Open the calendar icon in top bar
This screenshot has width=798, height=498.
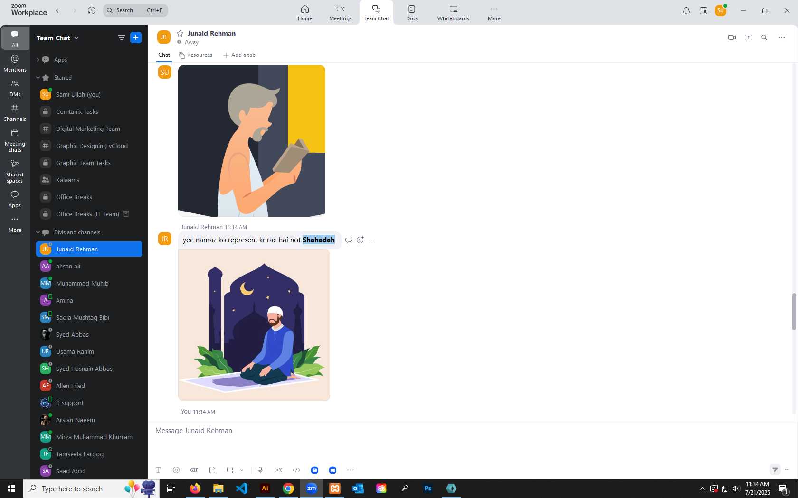click(x=703, y=10)
